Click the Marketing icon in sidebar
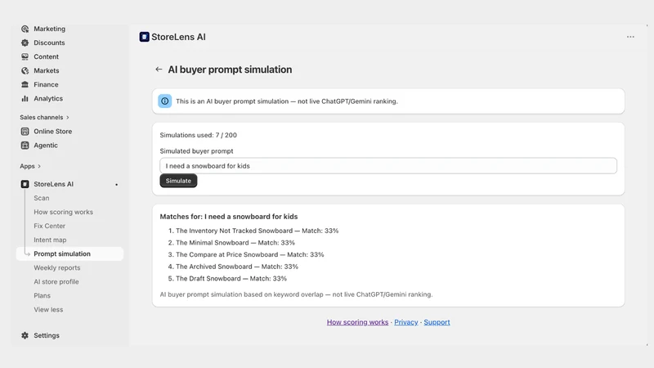 [x=25, y=29]
